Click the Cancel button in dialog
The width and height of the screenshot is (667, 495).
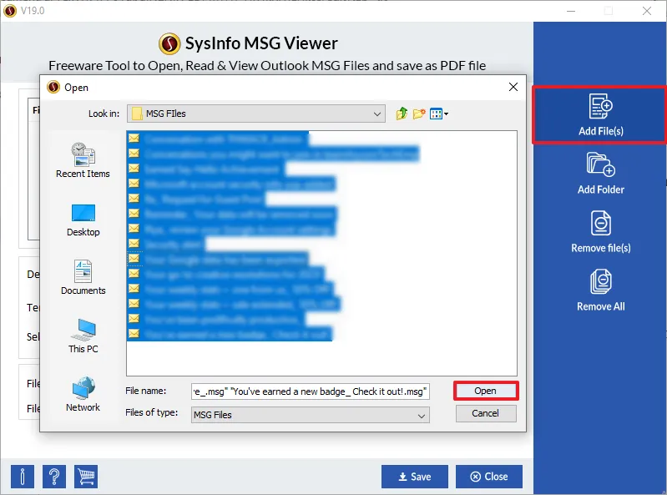tap(486, 413)
